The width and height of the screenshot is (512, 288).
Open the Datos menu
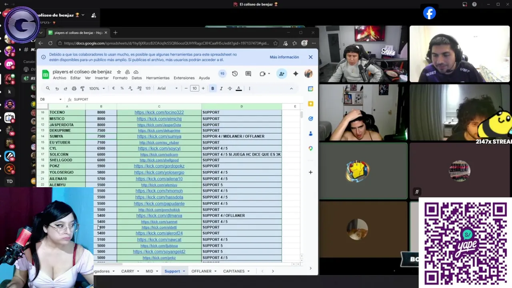point(137,78)
